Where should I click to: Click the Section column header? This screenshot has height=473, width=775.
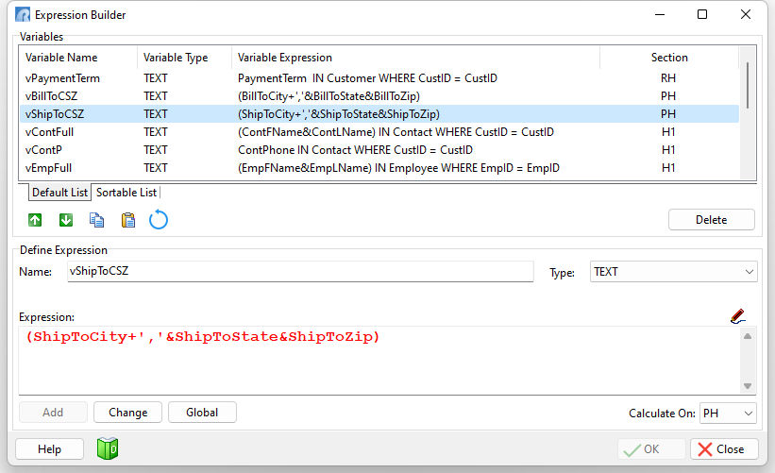669,58
